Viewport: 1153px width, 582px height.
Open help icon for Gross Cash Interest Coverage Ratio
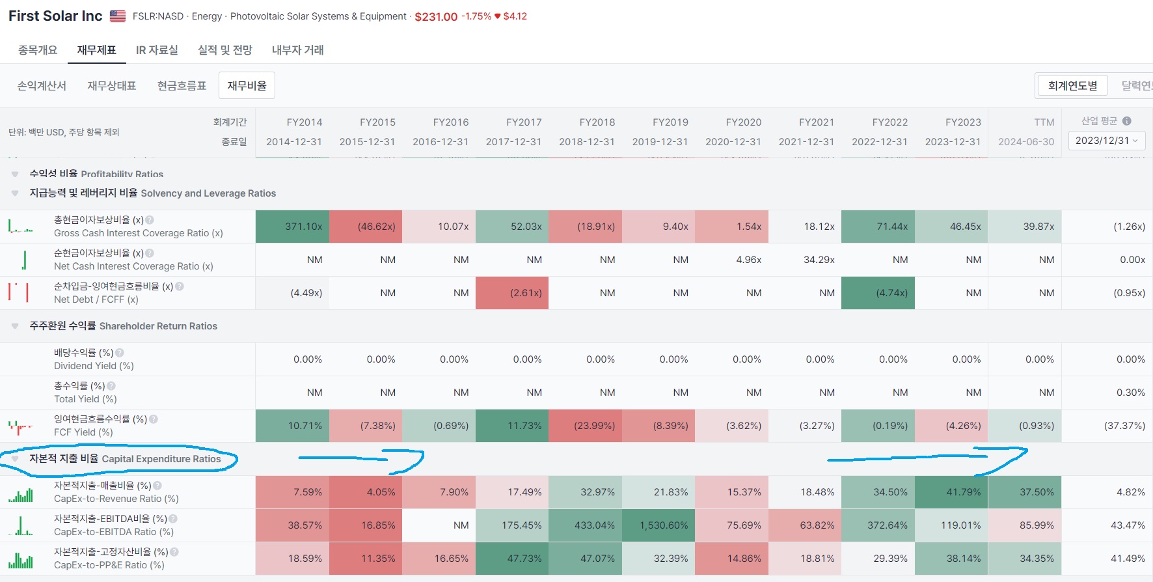pos(150,220)
